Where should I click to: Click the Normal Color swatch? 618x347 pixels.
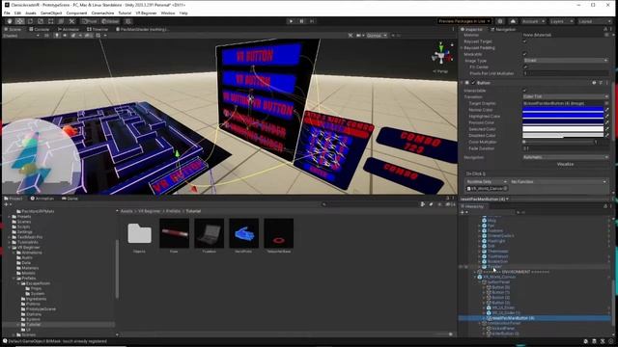(x=563, y=110)
